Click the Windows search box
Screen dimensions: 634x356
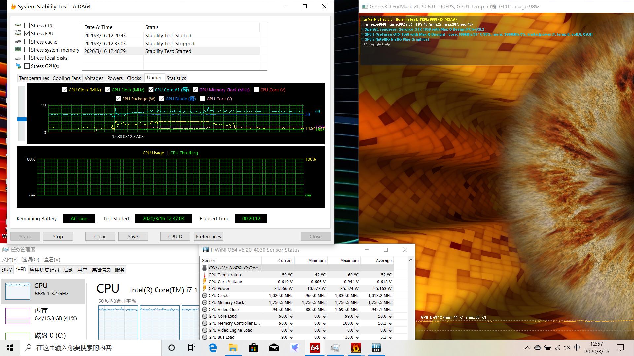click(x=91, y=348)
